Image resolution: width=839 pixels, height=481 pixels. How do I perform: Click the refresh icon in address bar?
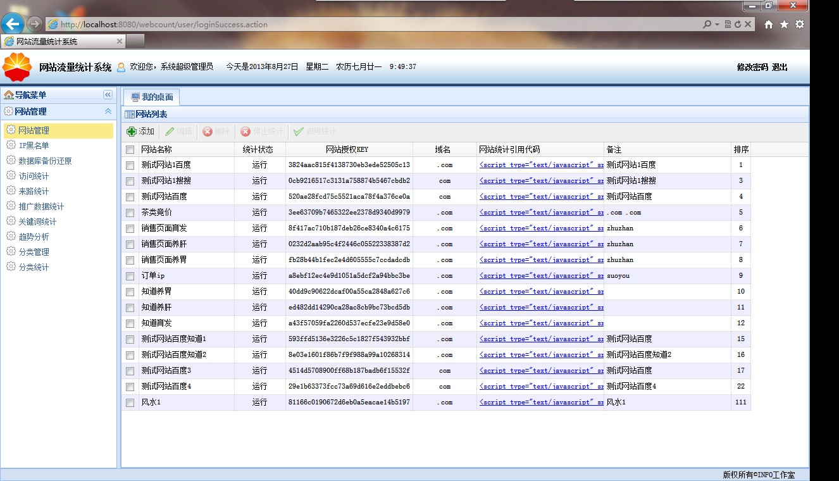738,25
